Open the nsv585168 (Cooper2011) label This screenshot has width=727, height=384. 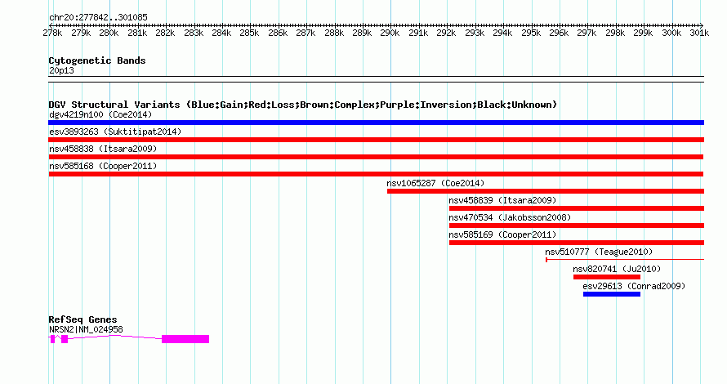point(103,166)
